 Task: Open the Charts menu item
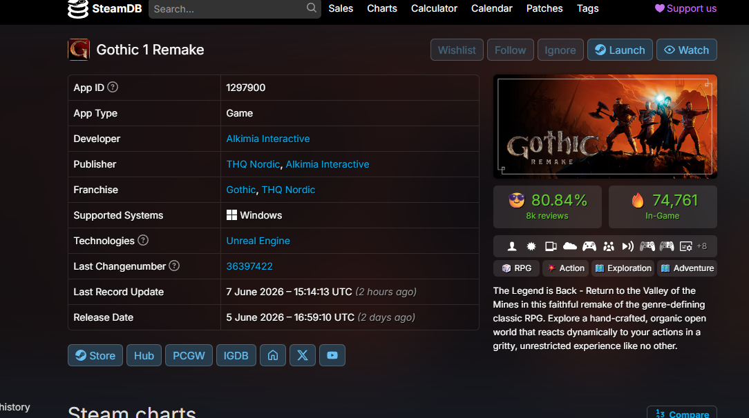[x=382, y=8]
